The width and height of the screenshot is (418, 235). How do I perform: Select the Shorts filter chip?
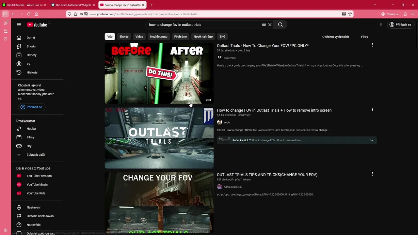(x=124, y=37)
